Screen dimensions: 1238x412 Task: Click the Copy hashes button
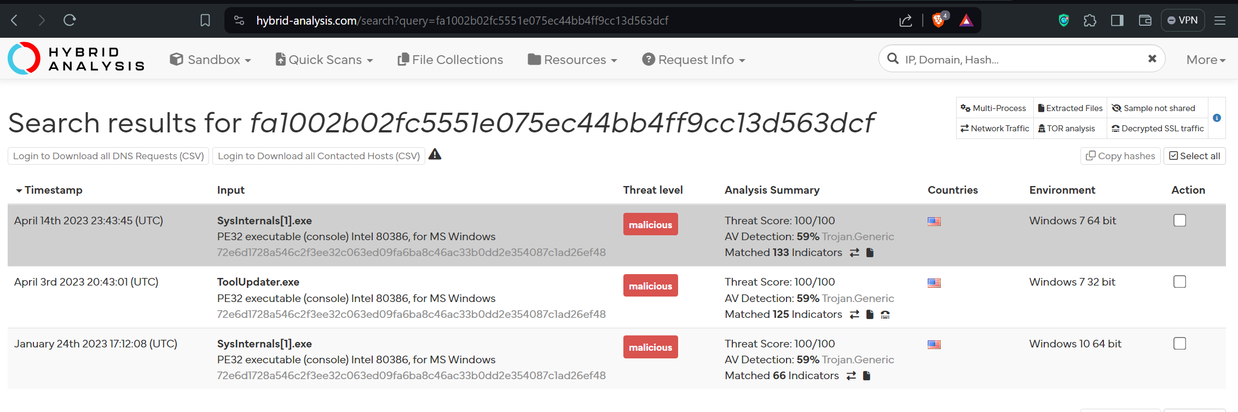pos(1120,156)
